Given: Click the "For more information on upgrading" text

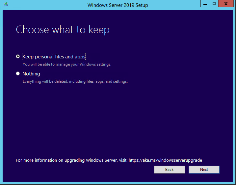Looking at the screenshot, I should (72, 160).
